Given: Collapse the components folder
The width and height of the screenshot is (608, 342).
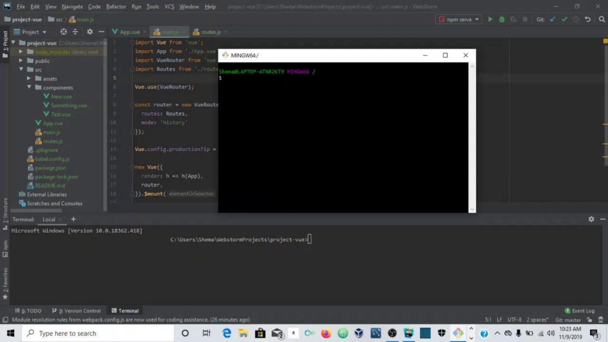Looking at the screenshot, I should click(29, 87).
